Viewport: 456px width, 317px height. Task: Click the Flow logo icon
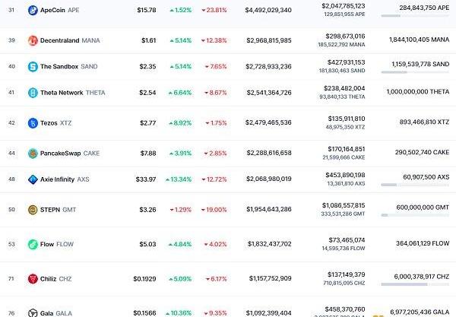tap(33, 244)
